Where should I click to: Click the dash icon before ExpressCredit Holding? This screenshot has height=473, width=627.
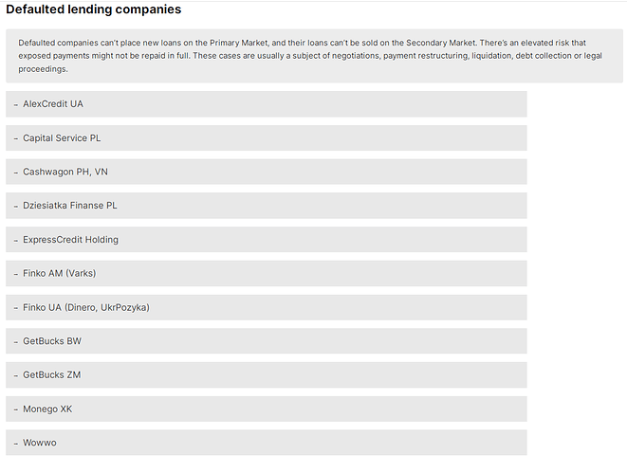(x=16, y=240)
